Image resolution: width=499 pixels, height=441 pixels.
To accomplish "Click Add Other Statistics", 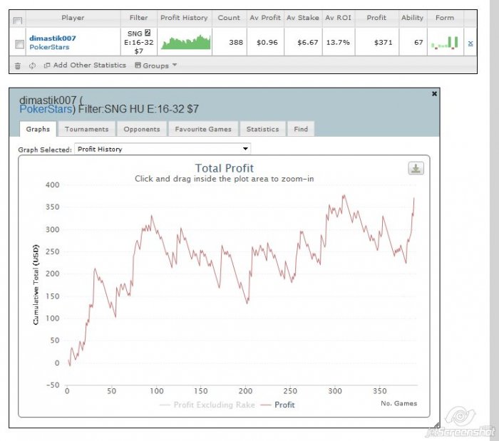I will (x=85, y=65).
